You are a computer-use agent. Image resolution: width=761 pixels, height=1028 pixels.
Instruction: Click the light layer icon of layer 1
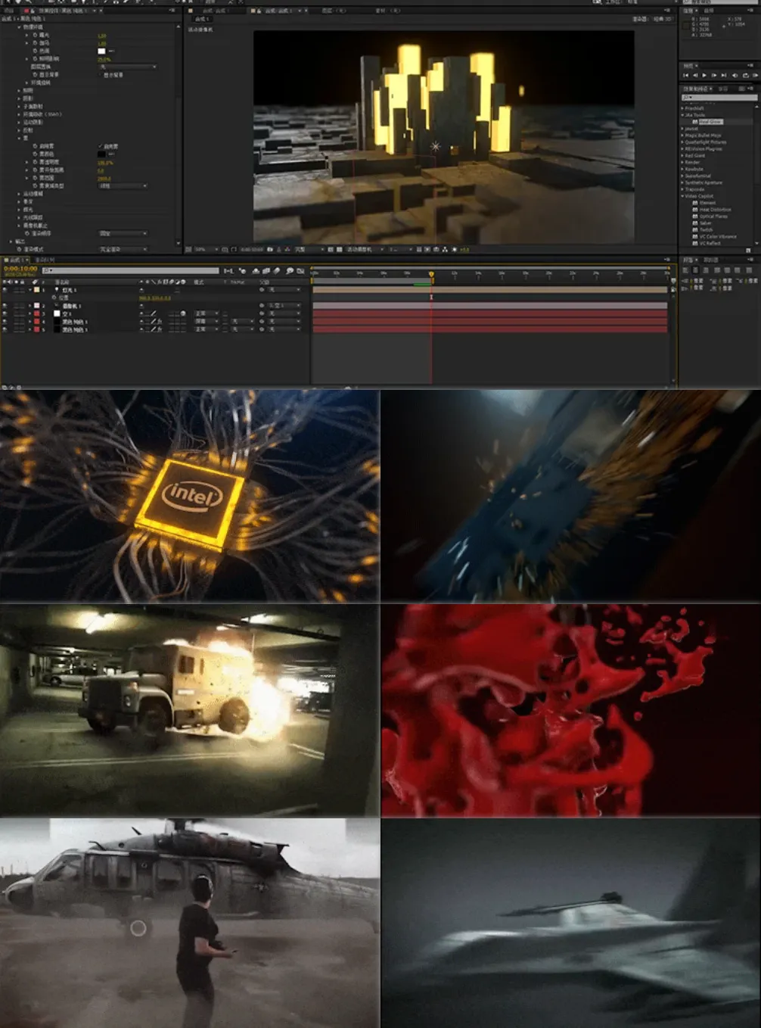click(x=57, y=290)
